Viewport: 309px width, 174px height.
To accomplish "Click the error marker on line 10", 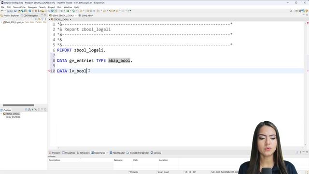I will pyautogui.click(x=49, y=71).
